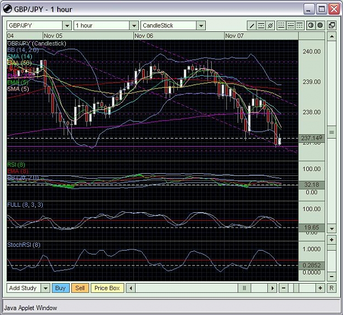Click the SMA (5) study label

pyautogui.click(x=18, y=89)
